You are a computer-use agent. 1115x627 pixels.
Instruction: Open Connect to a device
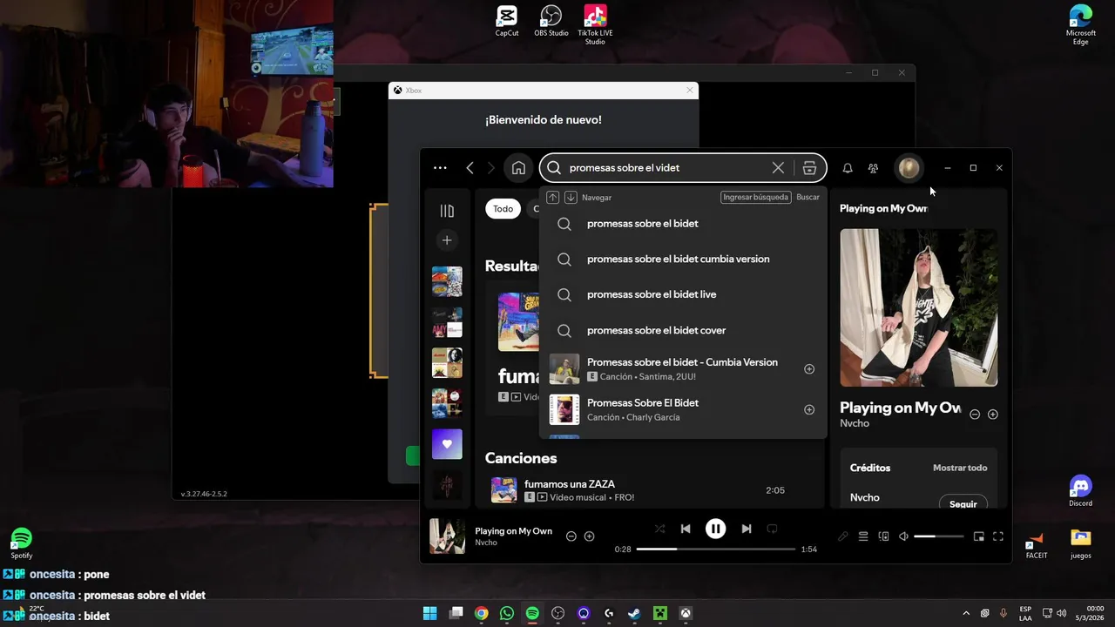(883, 536)
